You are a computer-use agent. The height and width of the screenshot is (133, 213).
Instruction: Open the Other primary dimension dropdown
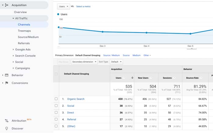pyautogui.click(x=147, y=55)
